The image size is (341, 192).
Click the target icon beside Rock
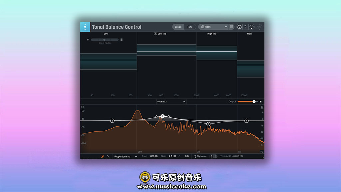[x=202, y=27]
